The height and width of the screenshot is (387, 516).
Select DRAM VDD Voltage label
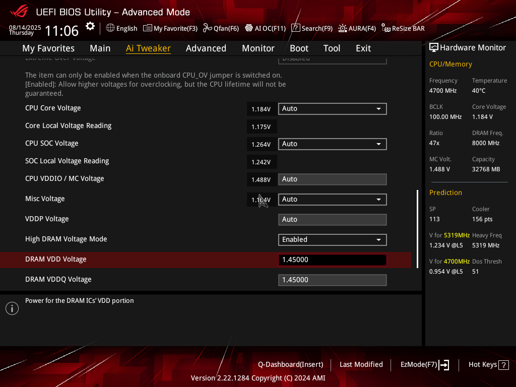[x=55, y=260]
